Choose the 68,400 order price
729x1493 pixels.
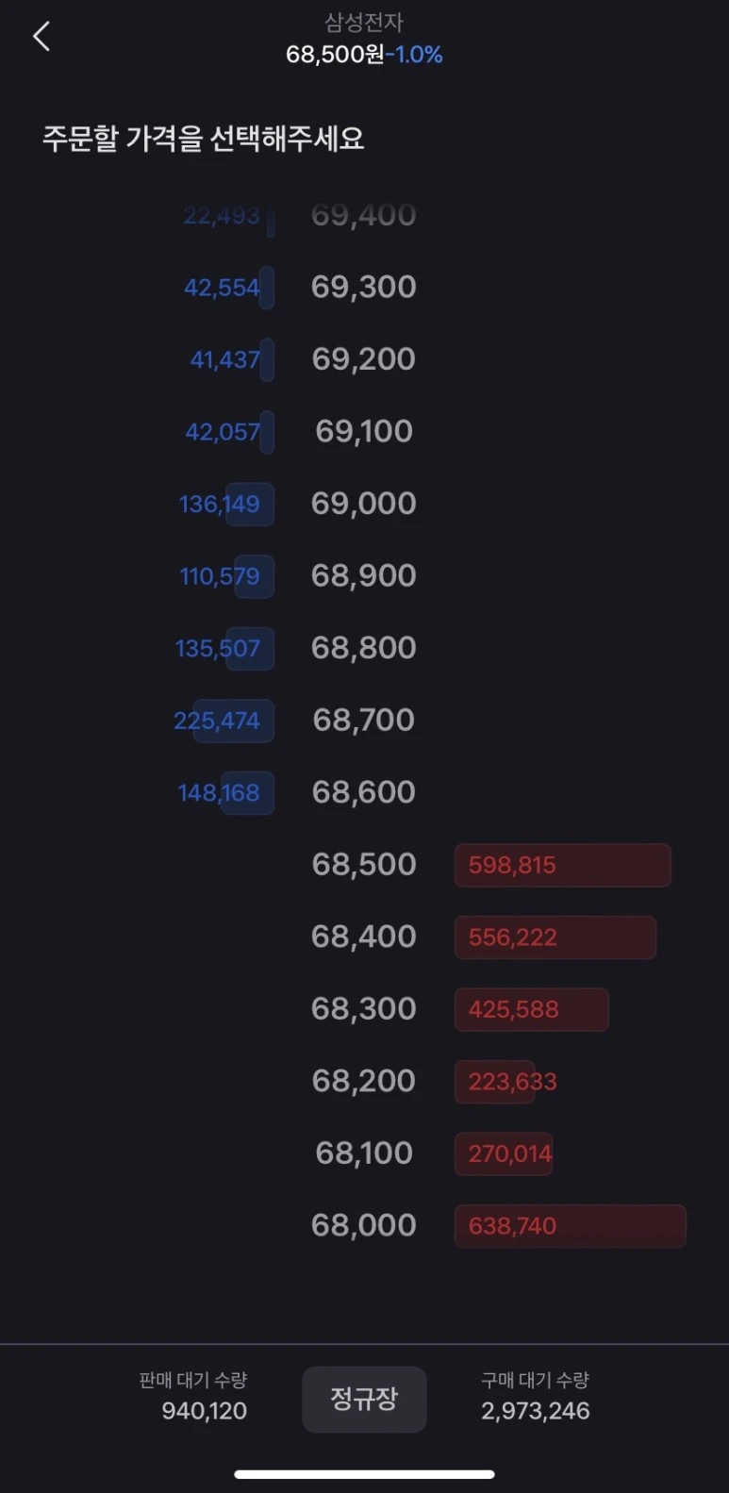pyautogui.click(x=364, y=937)
